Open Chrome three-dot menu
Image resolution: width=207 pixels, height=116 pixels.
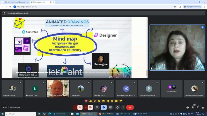coord(204,7)
